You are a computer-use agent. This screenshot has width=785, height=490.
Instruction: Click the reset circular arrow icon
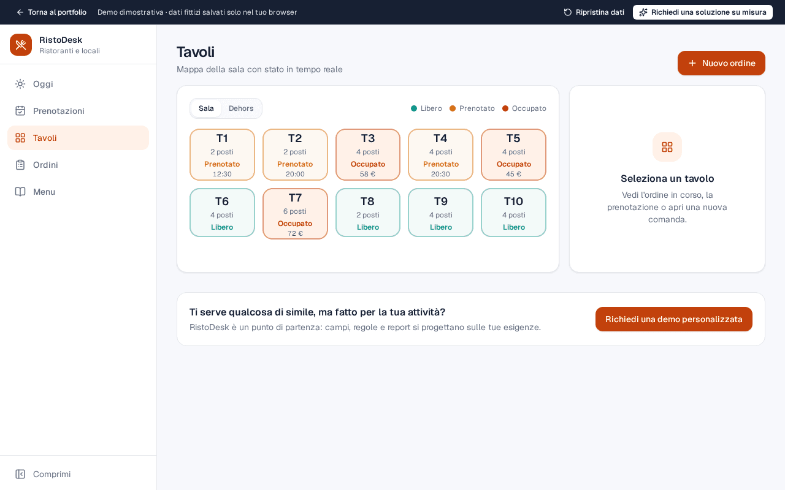pyautogui.click(x=568, y=12)
